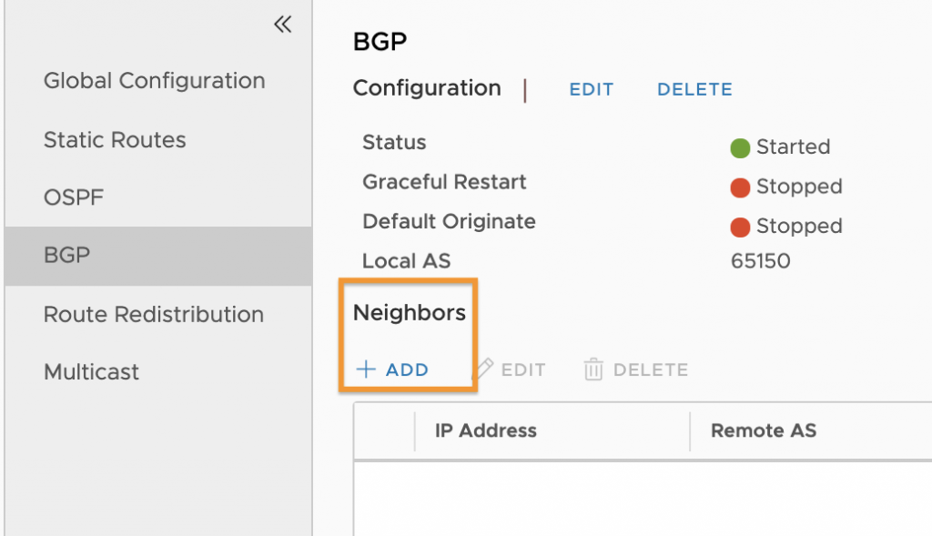932x536 pixels.
Task: Open the Multicast section
Action: point(92,372)
